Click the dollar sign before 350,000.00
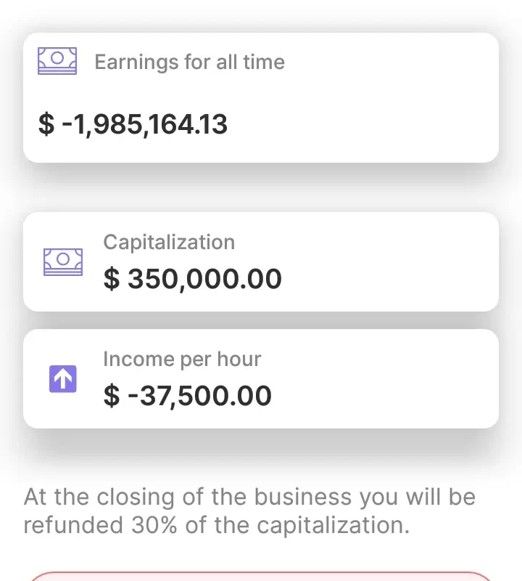Screen dimensions: 522x581 [x=111, y=279]
